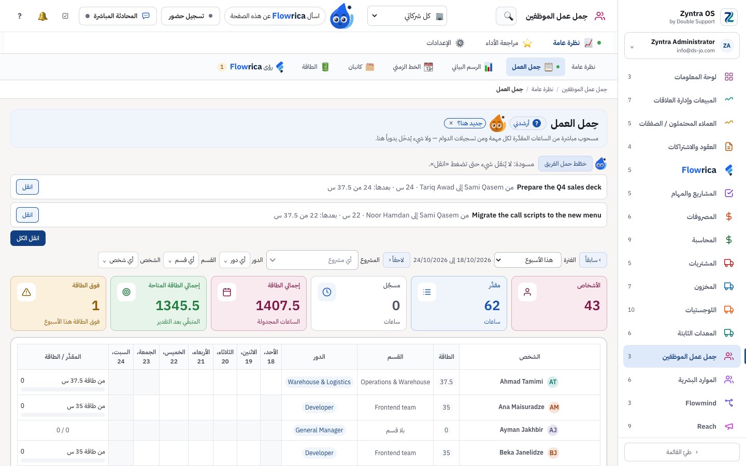Open لوحة المعلومات in the sidebar
746x466 pixels.
pos(682,77)
